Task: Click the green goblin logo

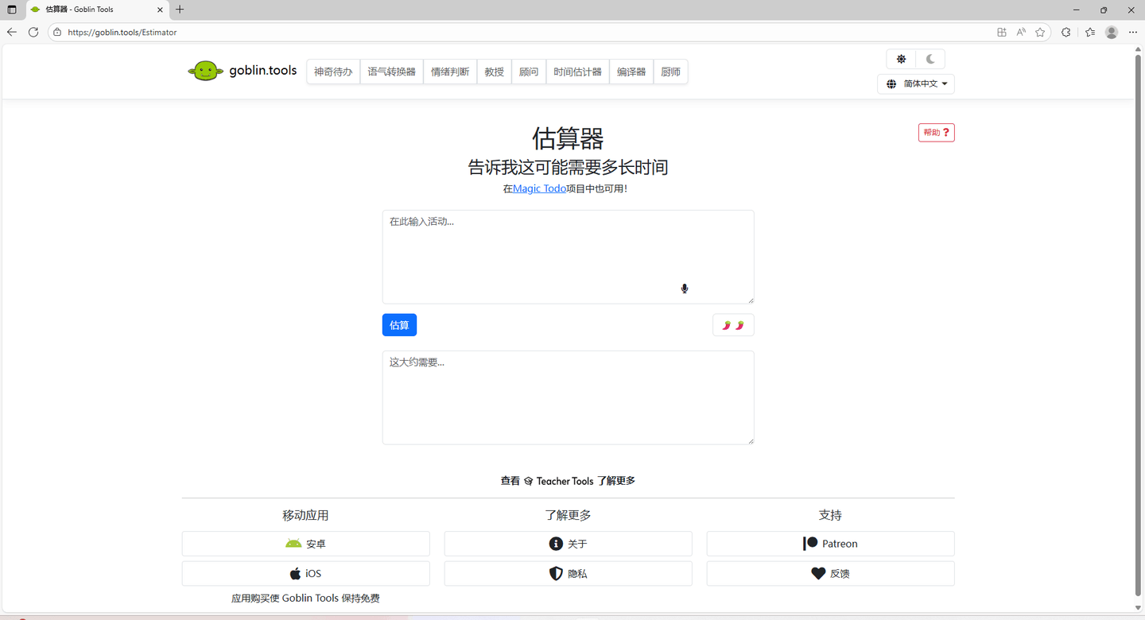Action: pos(205,71)
